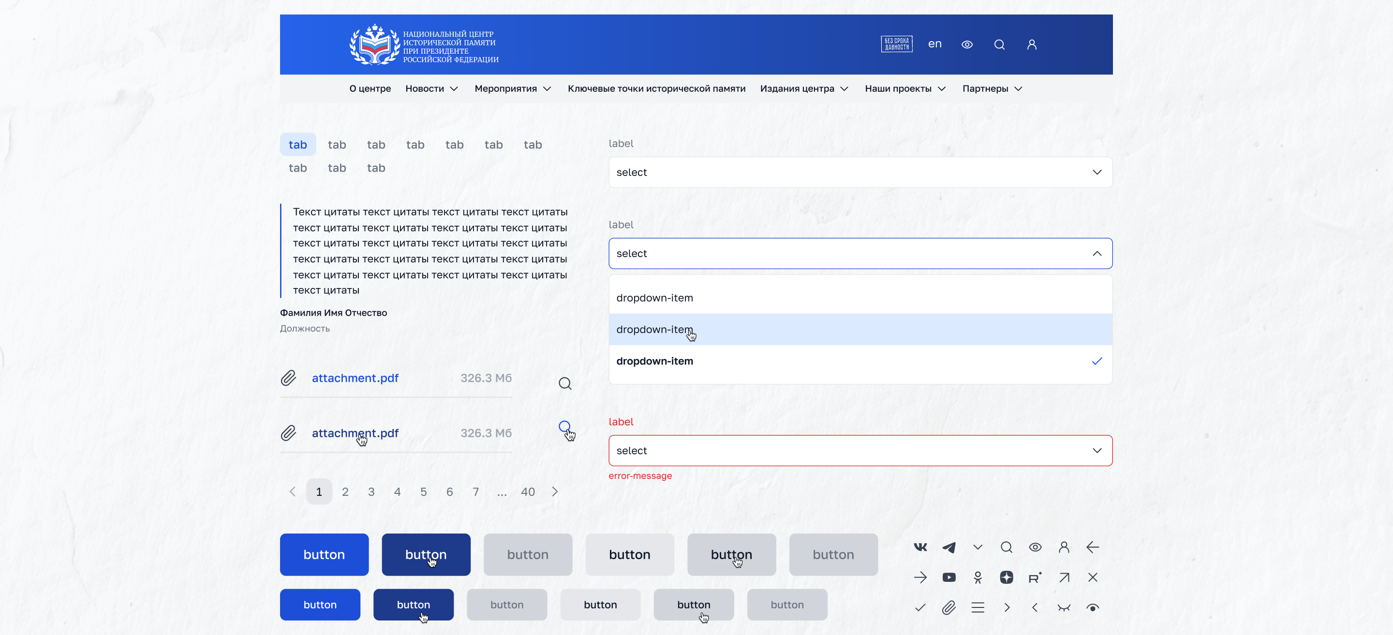Click header user profile icon
Viewport: 1393px width, 635px height.
1031,44
